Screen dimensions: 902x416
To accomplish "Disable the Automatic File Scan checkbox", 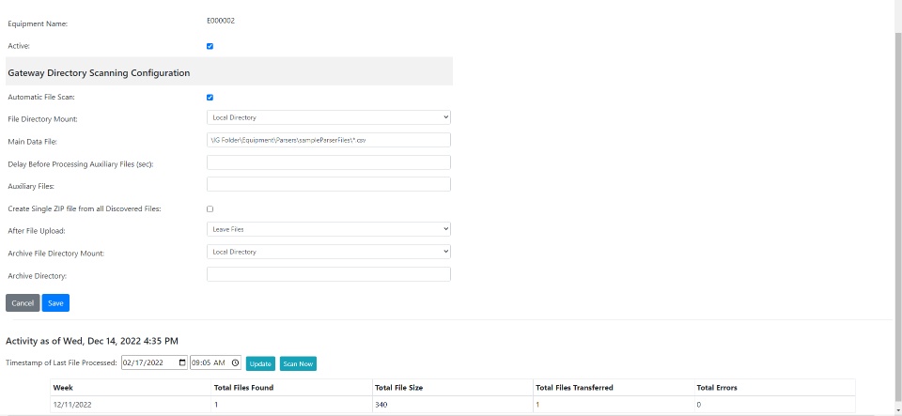I will 210,97.
